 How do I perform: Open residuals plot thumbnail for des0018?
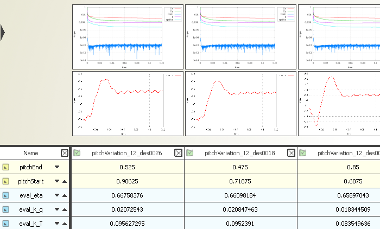[x=240, y=37]
